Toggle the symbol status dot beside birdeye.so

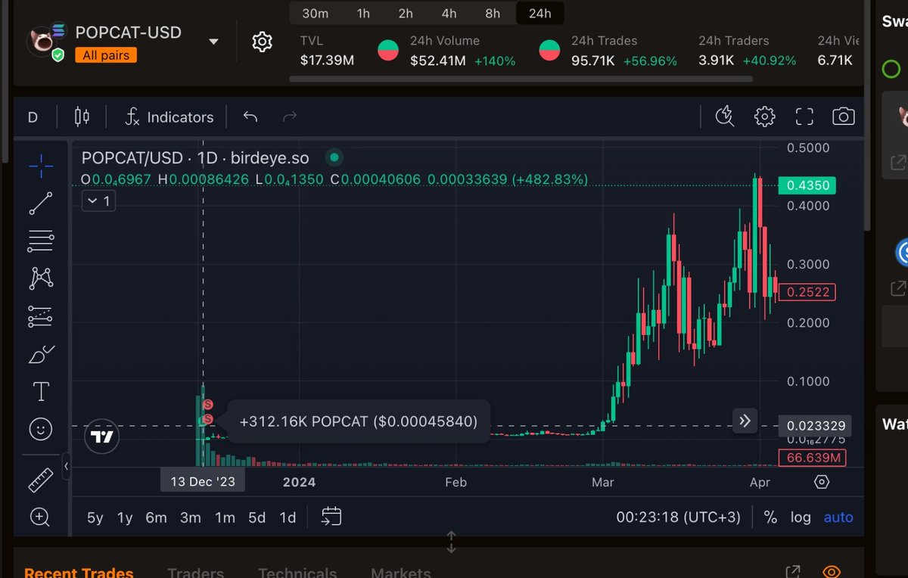[x=334, y=157]
